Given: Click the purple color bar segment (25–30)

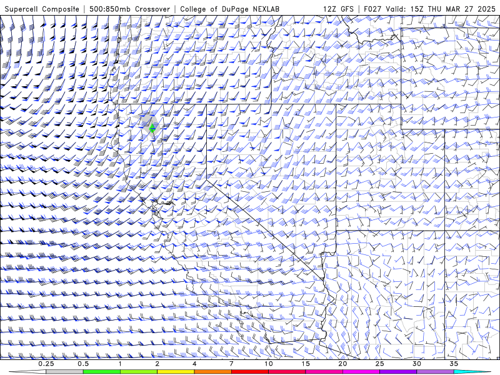Looking at the screenshot, I should (398, 372).
